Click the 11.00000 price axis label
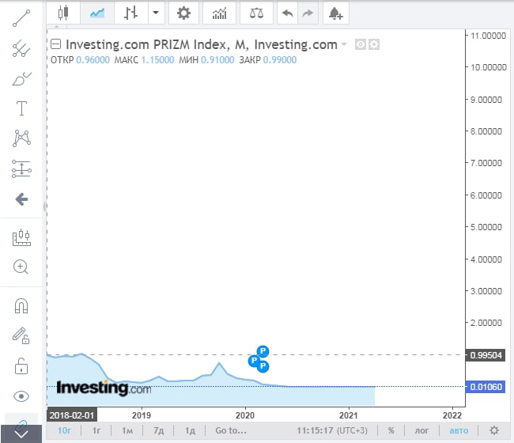Image resolution: width=514 pixels, height=443 pixels. 489,36
